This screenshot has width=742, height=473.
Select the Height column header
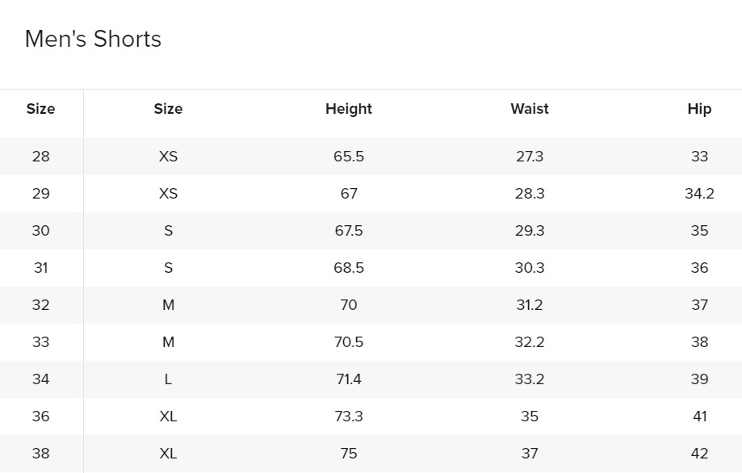pos(349,109)
